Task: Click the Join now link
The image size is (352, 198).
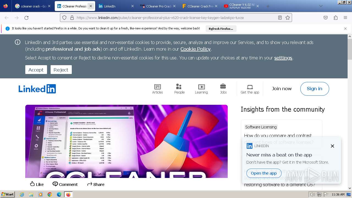Action: pyautogui.click(x=282, y=89)
